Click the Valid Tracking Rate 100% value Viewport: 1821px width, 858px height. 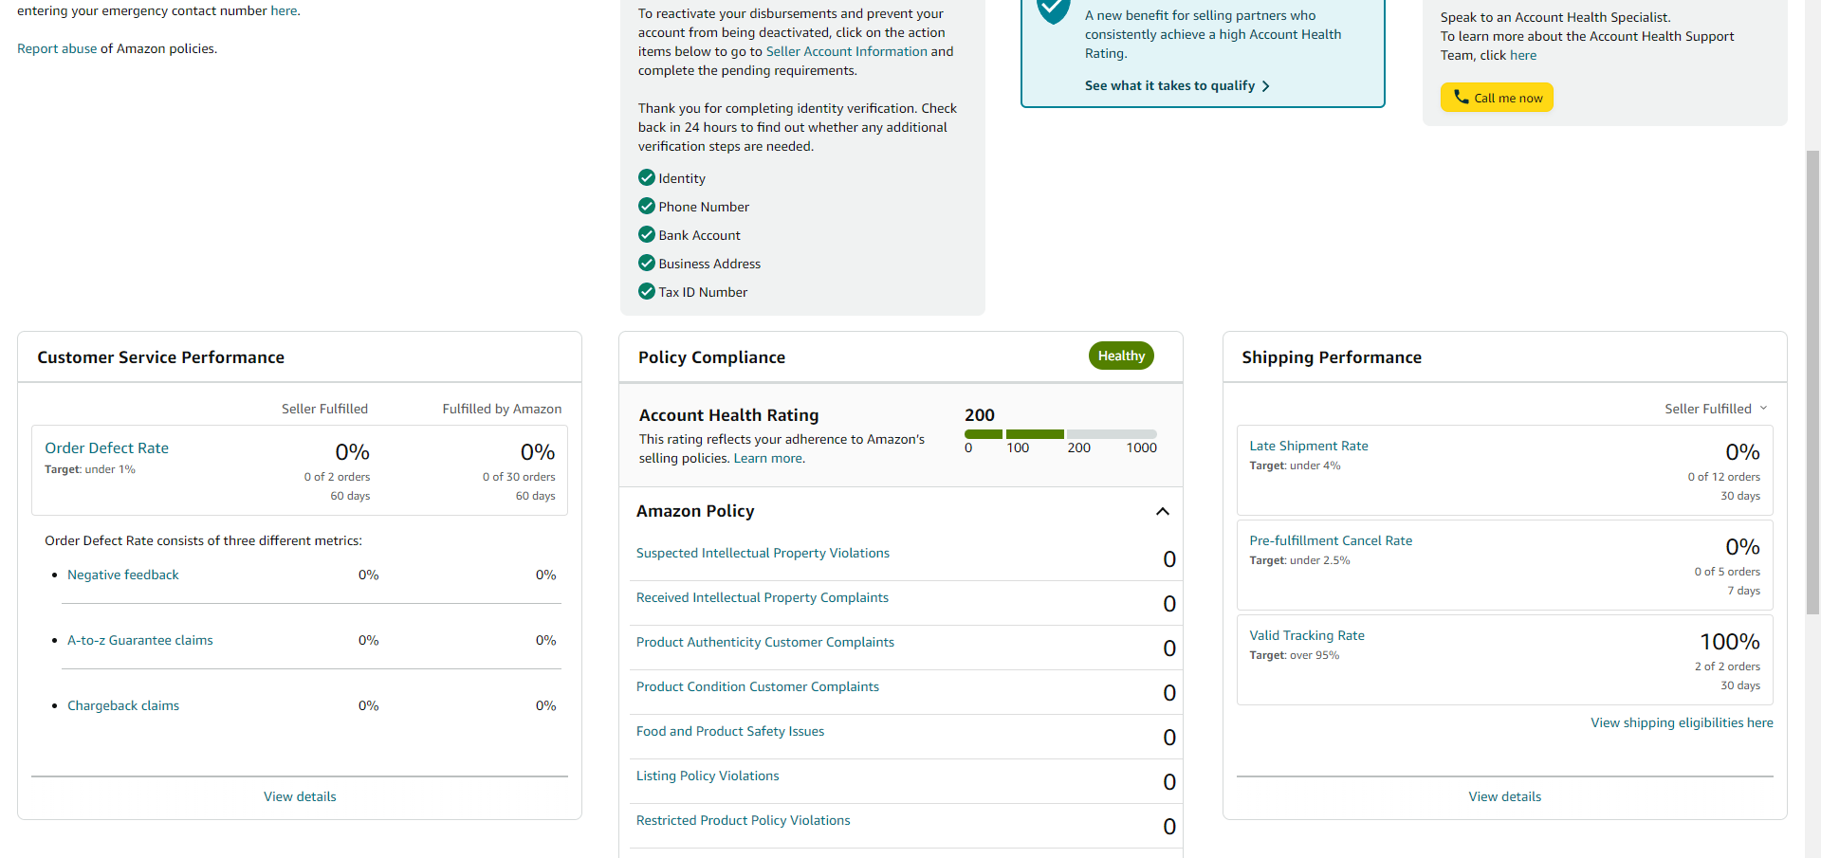tap(1729, 642)
